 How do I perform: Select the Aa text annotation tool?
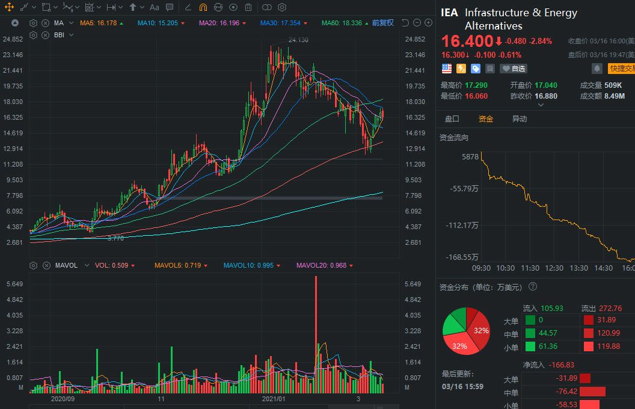(155, 7)
